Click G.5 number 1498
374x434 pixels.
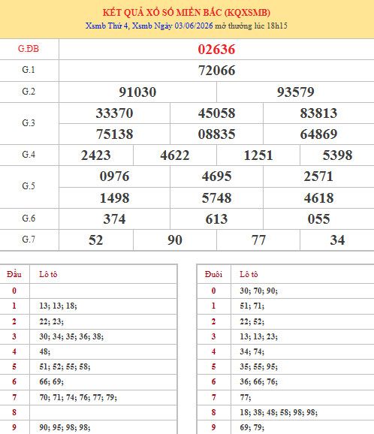coord(114,198)
